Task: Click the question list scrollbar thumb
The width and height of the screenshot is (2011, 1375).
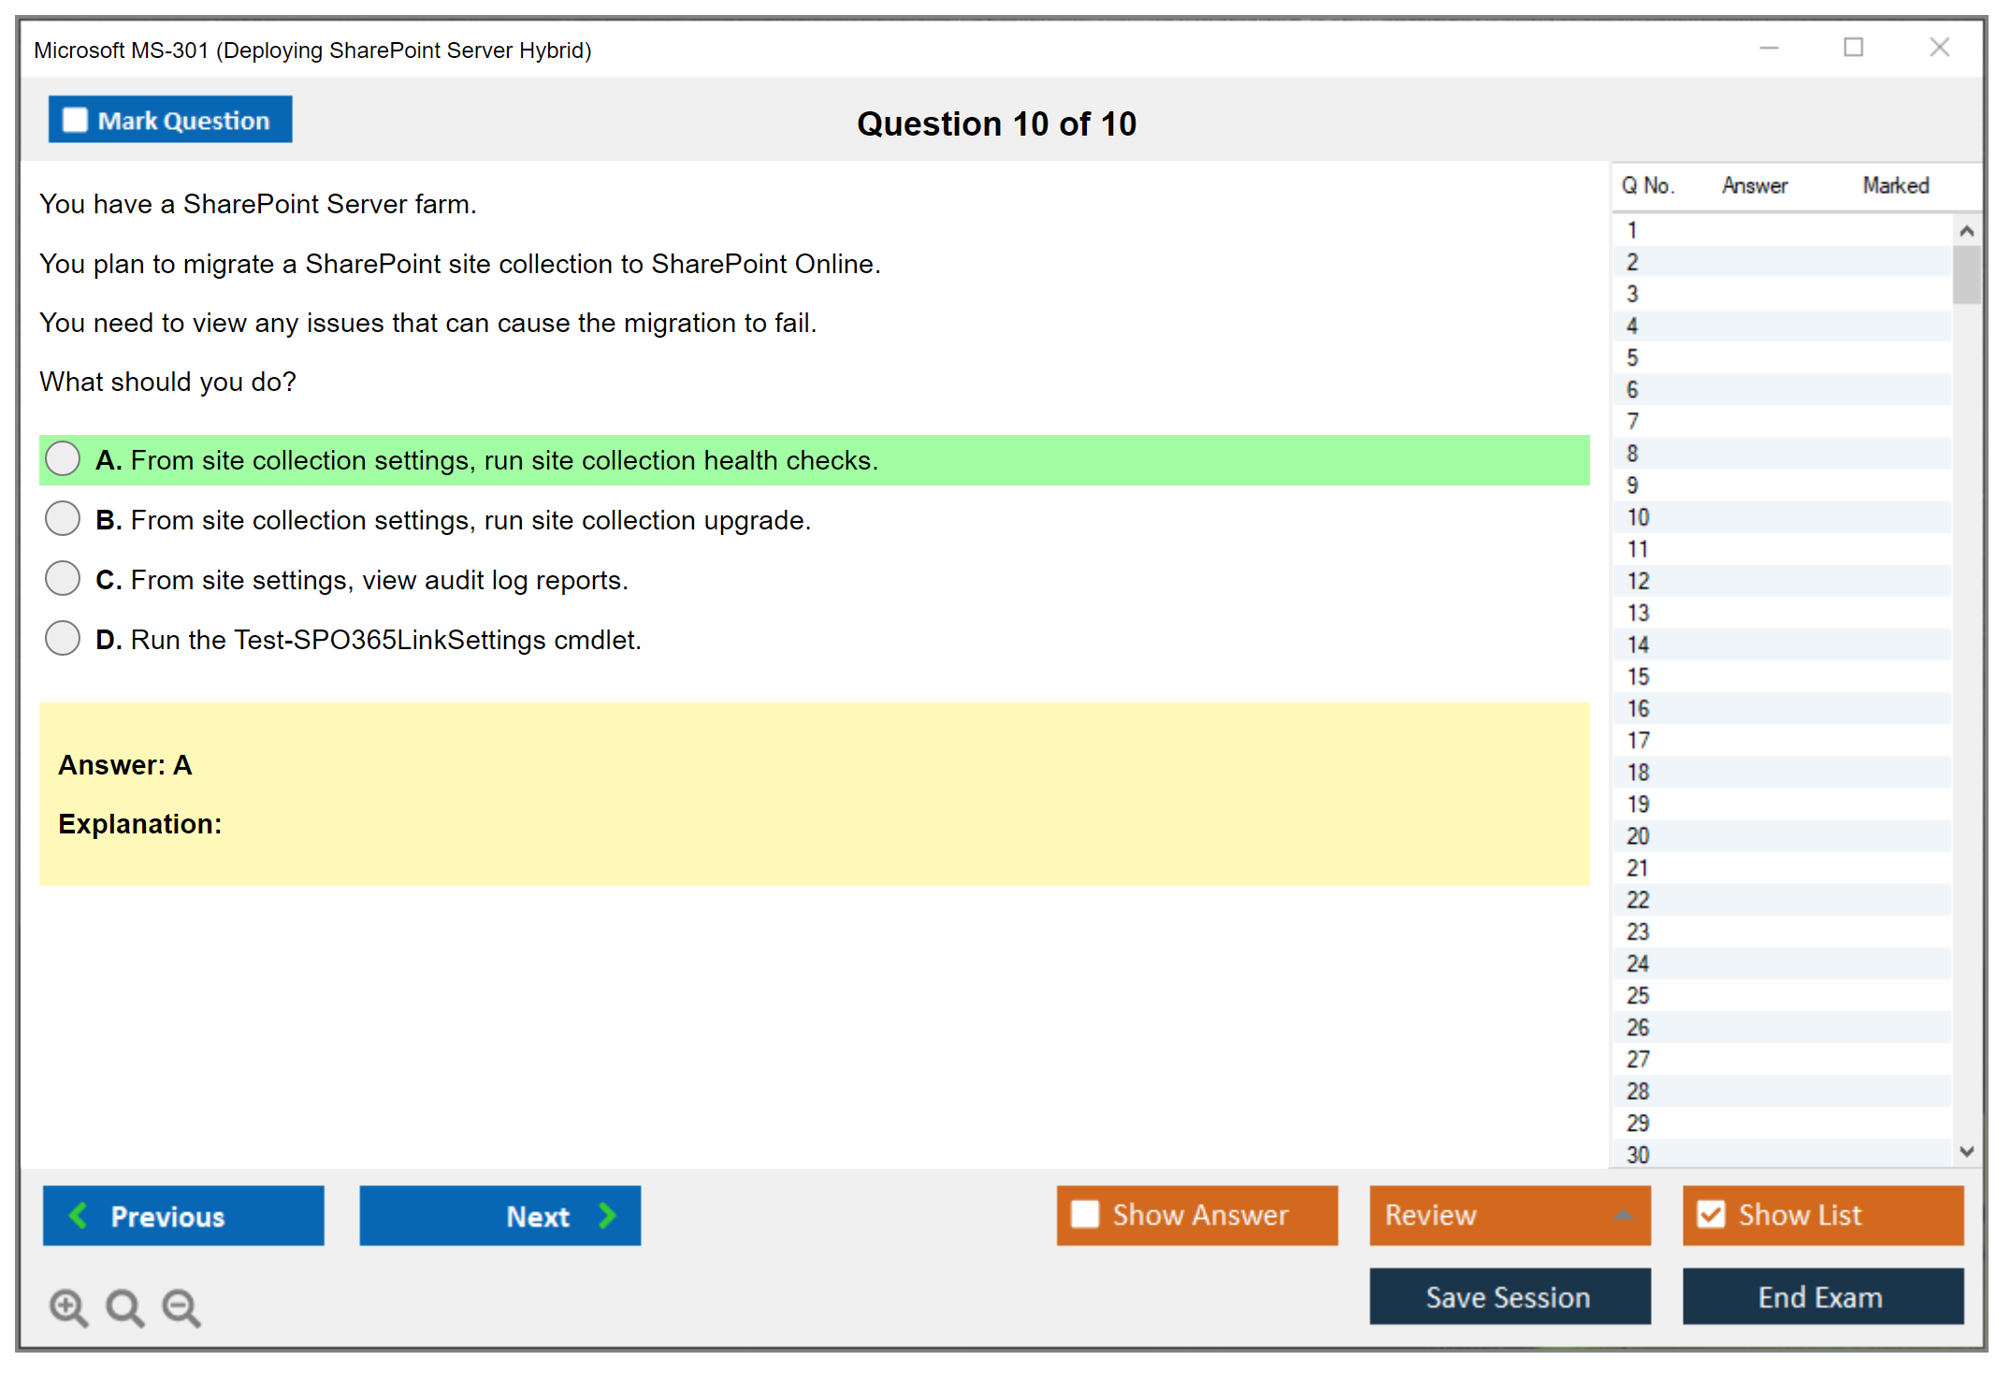Action: point(1966,274)
